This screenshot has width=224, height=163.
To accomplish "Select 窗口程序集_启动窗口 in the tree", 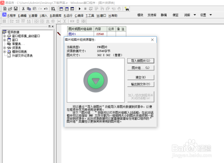I will pos(26,36).
